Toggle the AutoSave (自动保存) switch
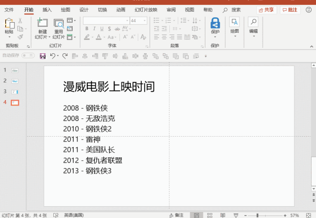This screenshot has width=316, height=218. (x=28, y=55)
